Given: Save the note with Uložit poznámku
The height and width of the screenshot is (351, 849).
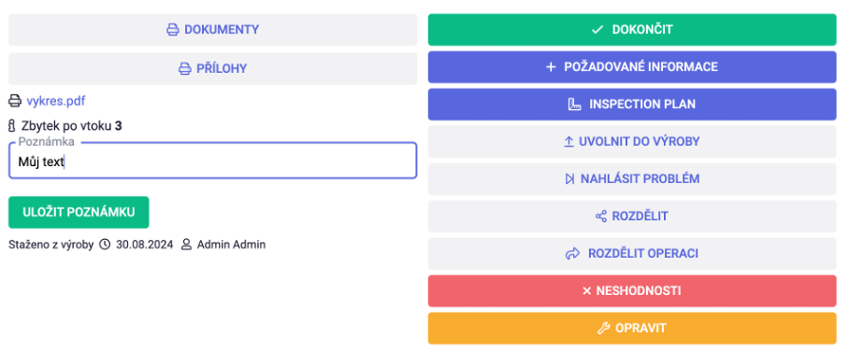Looking at the screenshot, I should pos(79,212).
